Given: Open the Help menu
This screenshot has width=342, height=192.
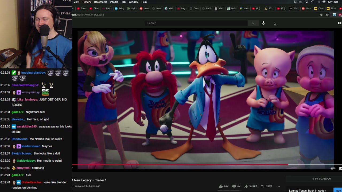Looking at the screenshot, I should click(144, 2).
